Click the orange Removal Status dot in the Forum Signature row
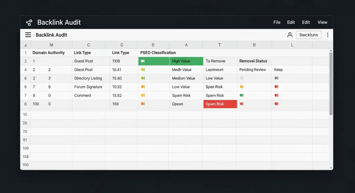The height and width of the screenshot is (193, 355). (242, 87)
